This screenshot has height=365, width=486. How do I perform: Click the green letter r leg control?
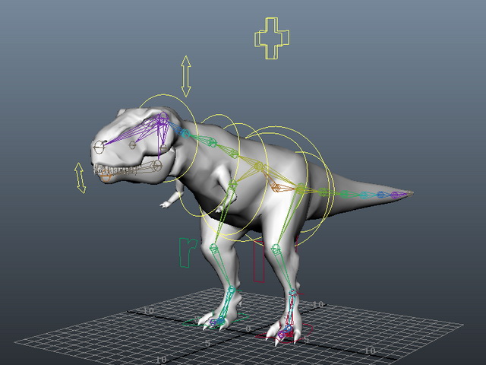pos(188,252)
